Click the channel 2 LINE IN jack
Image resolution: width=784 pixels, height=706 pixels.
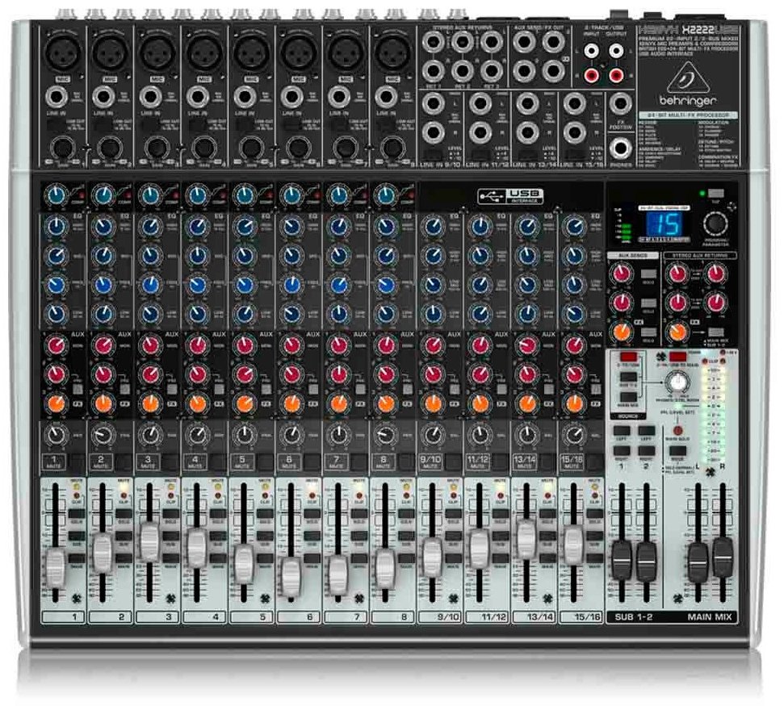click(103, 97)
